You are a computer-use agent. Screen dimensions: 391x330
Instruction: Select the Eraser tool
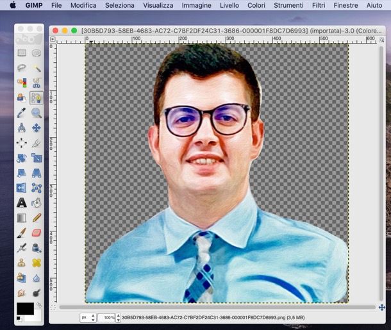(37, 233)
